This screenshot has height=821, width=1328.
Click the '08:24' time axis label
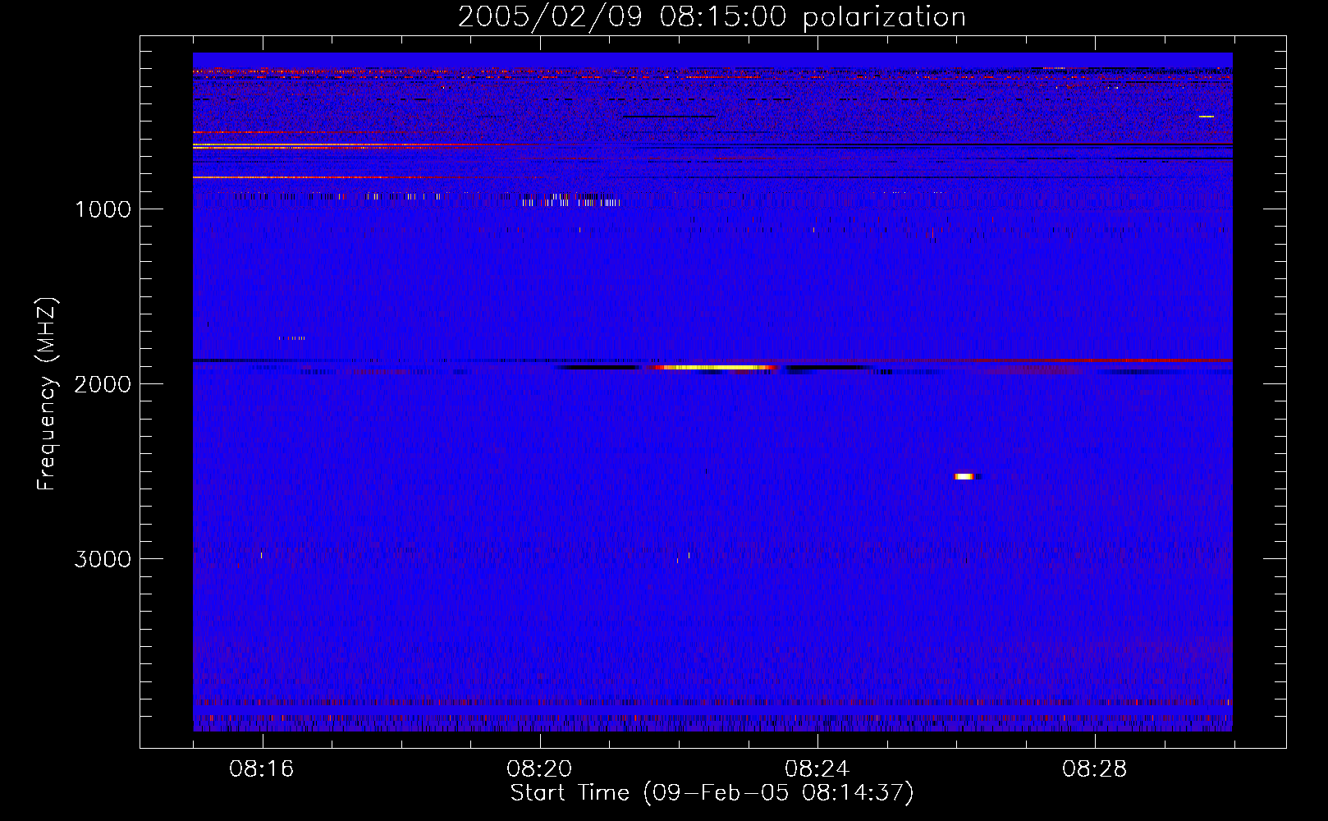[817, 769]
